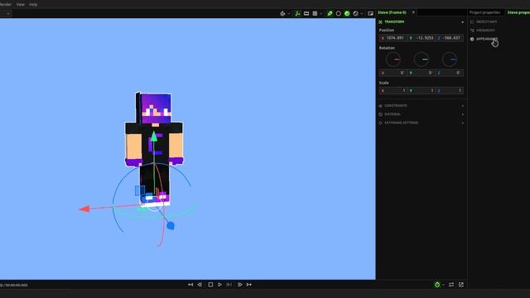Toggle the green leaf lighting icon

(330, 13)
